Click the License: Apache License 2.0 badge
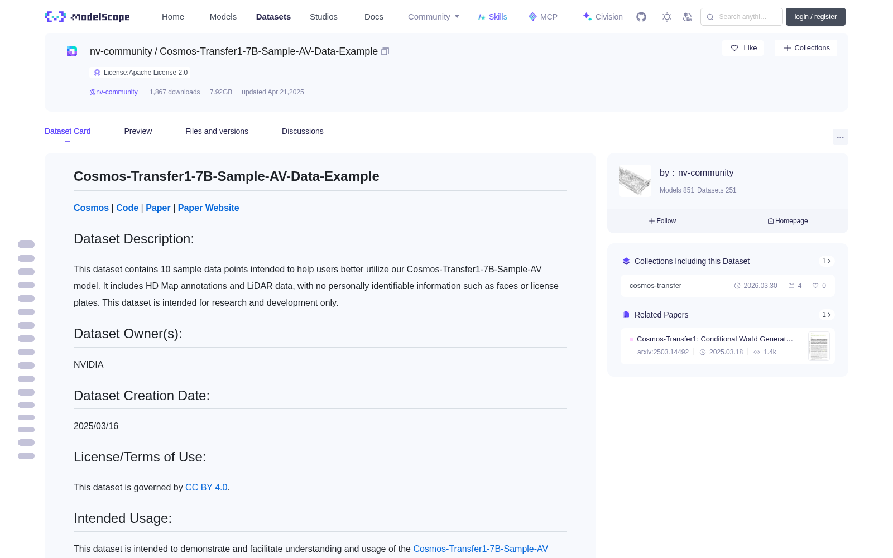Screen dimensions: 893x558 [140, 73]
